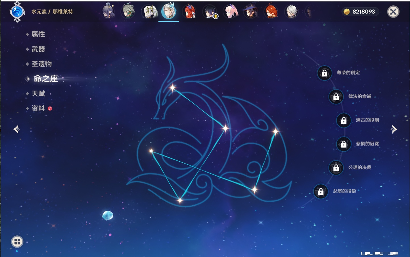
Task: Open the dark-haired portrait with yellow upgrade arrow
Action: 210,12
